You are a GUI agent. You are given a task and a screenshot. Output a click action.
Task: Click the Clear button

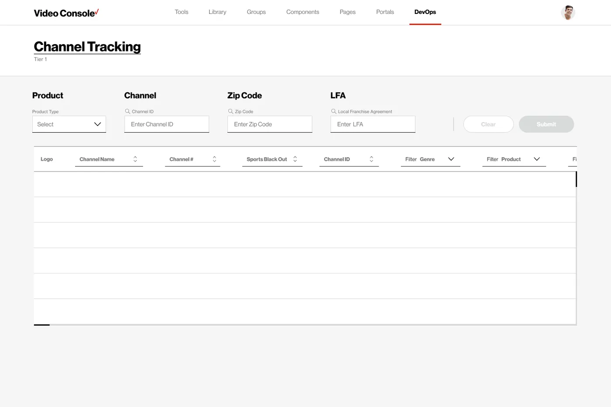click(x=488, y=124)
